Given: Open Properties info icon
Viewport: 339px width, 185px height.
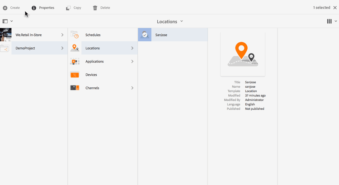Looking at the screenshot, I should 34,8.
